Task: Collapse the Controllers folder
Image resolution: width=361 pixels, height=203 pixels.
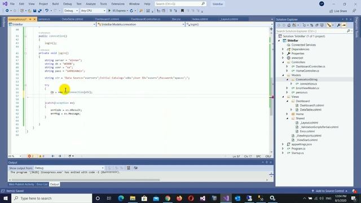Action: (283, 62)
